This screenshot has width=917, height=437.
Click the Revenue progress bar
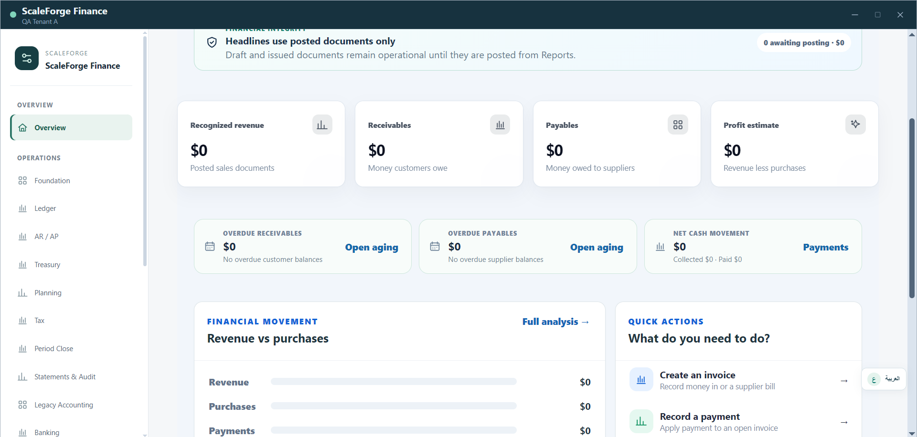(x=394, y=382)
